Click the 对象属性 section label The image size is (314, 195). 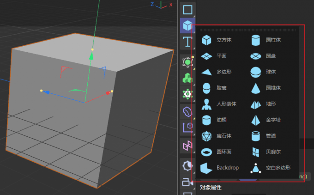(x=211, y=188)
